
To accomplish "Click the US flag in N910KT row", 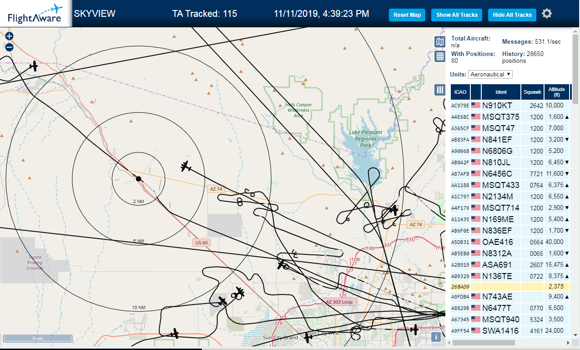I will tap(476, 105).
